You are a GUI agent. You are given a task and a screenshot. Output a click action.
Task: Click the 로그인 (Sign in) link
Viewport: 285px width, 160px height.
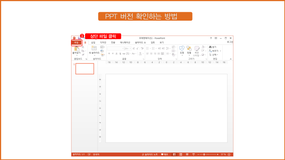click(230, 42)
